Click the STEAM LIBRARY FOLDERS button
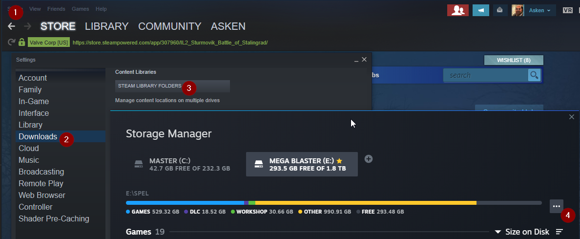The height and width of the screenshot is (239, 580). [172, 86]
